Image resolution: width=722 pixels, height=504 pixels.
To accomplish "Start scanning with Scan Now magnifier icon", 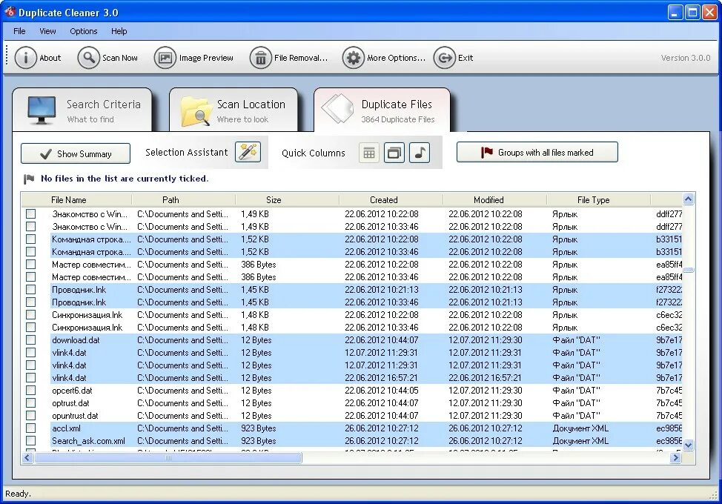I will pos(88,58).
